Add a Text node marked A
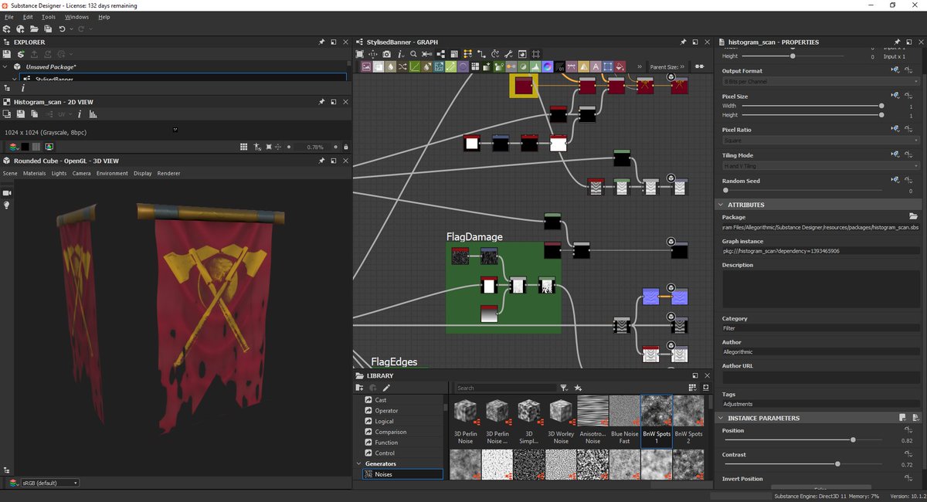The height and width of the screenshot is (502, 927). pos(596,66)
